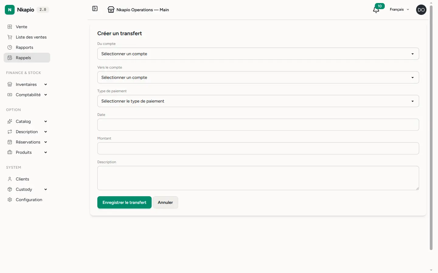The height and width of the screenshot is (273, 438).
Task: Expand the Catalog chevron
Action: point(46,121)
